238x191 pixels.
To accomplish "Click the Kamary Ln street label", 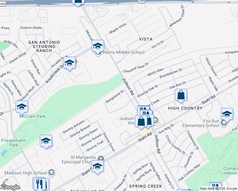I will (169, 181).
